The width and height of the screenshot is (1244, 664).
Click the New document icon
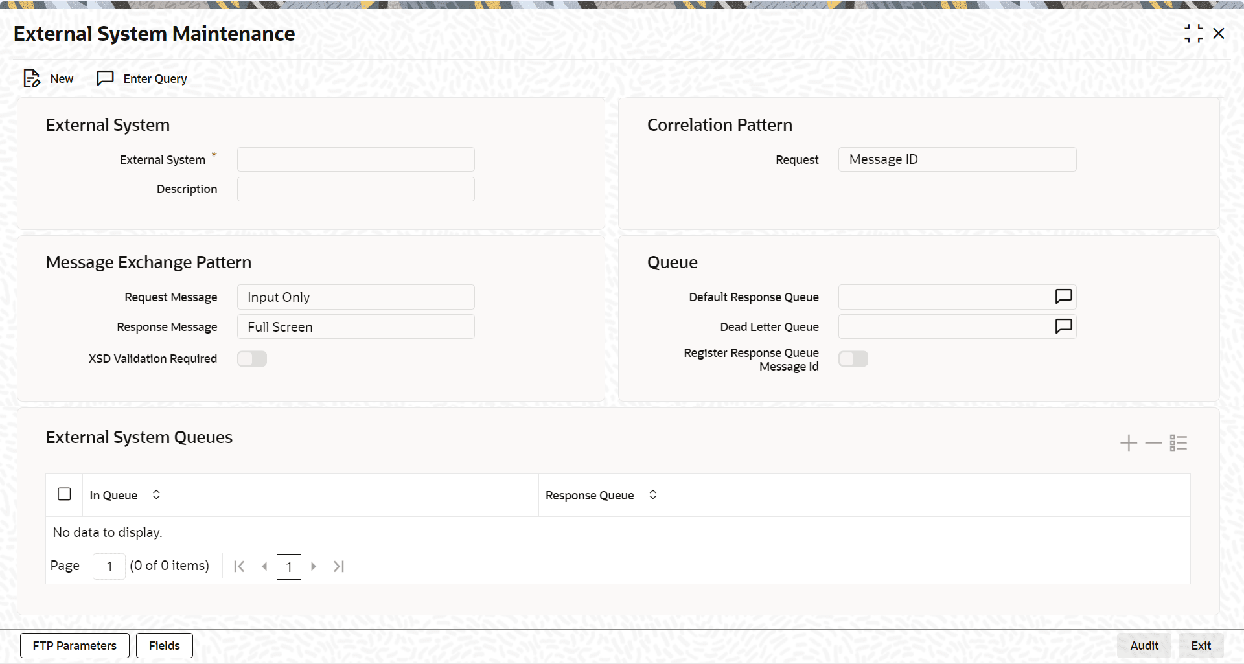(32, 78)
